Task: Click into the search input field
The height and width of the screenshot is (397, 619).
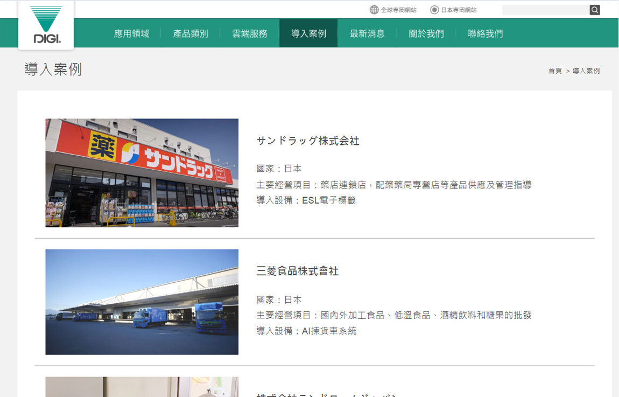Action: [545, 10]
